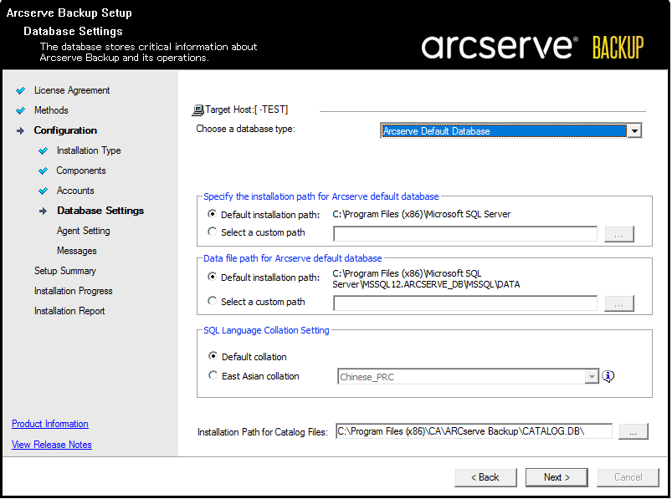Open the database type dropdown arrow
Image resolution: width=672 pixels, height=499 pixels.
click(x=634, y=131)
